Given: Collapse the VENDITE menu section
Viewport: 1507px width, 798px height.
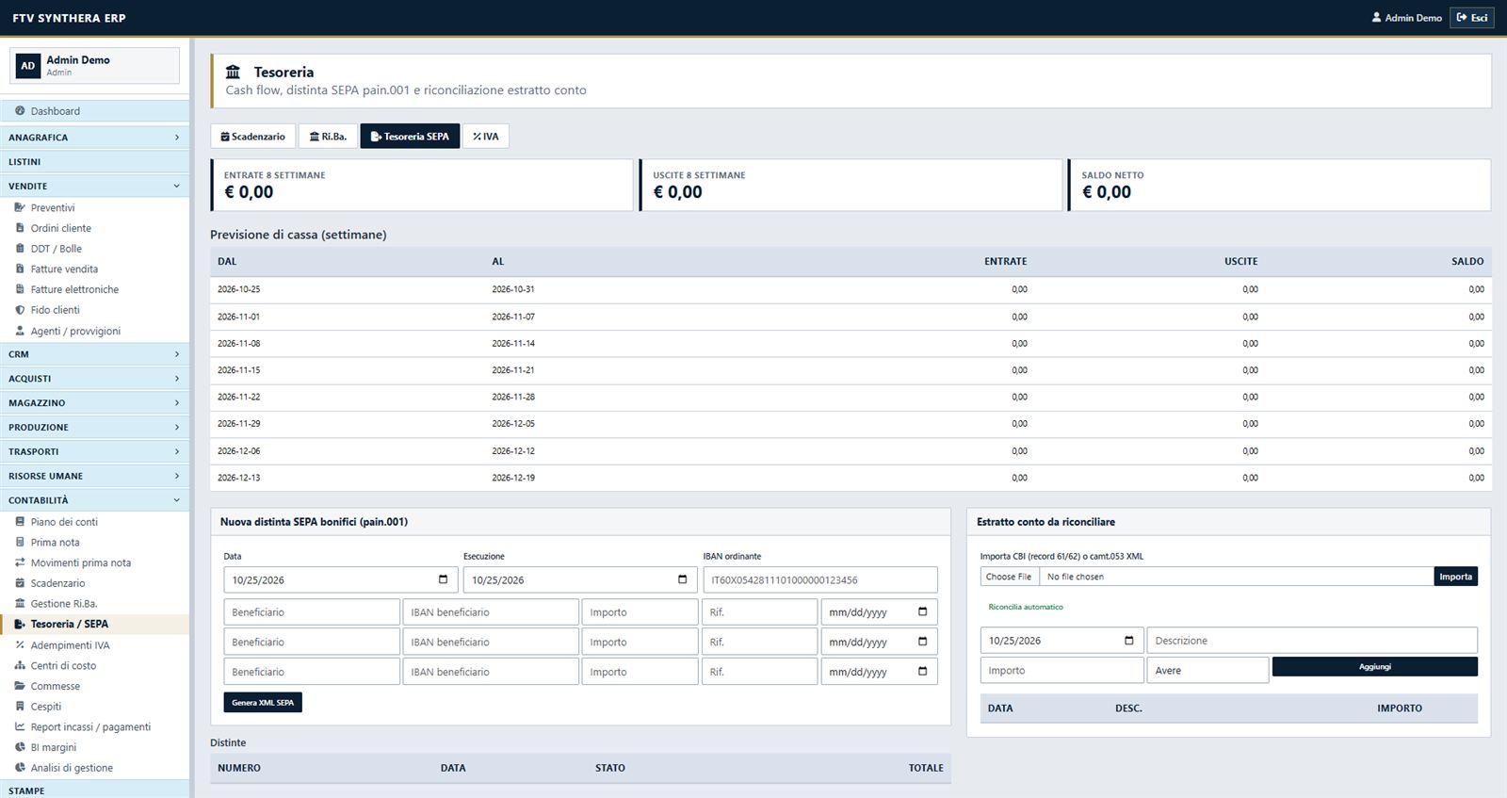Looking at the screenshot, I should 94,187.
